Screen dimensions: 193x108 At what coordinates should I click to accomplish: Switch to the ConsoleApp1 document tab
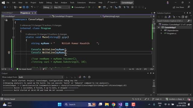pos(7,13)
